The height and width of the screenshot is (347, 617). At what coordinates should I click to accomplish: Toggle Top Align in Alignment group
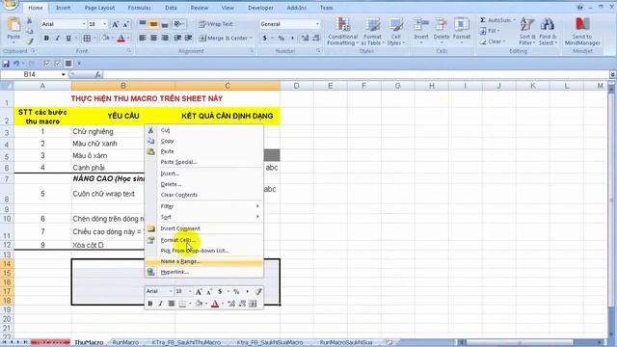143,24
